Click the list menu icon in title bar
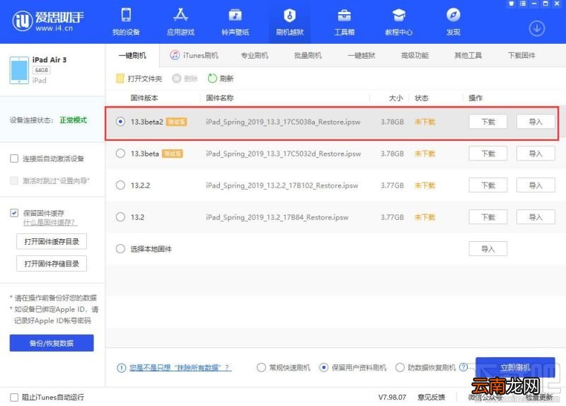This screenshot has width=566, height=406. (x=523, y=4)
